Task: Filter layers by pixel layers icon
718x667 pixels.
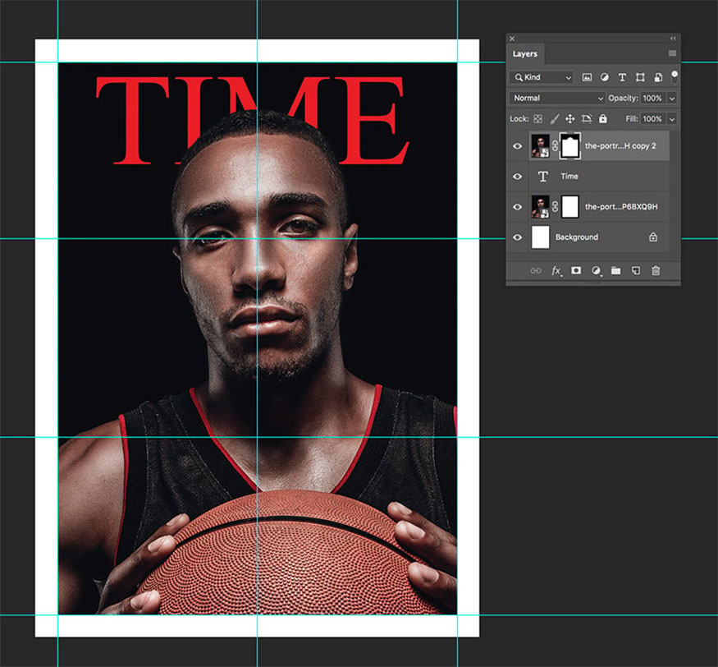Action: tap(587, 77)
